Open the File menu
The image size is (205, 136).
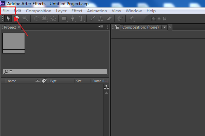coord(5,11)
